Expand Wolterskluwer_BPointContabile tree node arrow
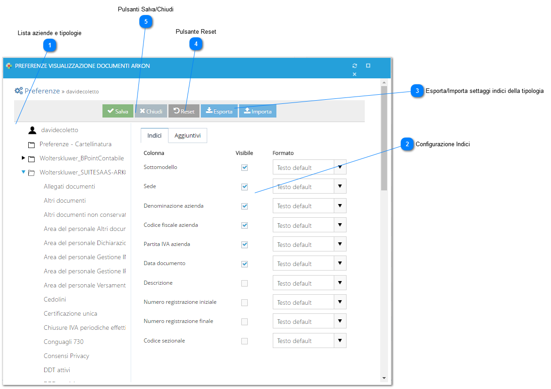Image resolution: width=551 pixels, height=389 pixels. [23, 158]
